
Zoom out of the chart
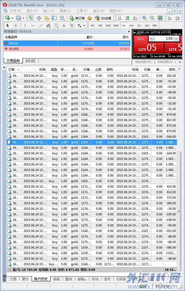(x=152, y=18)
